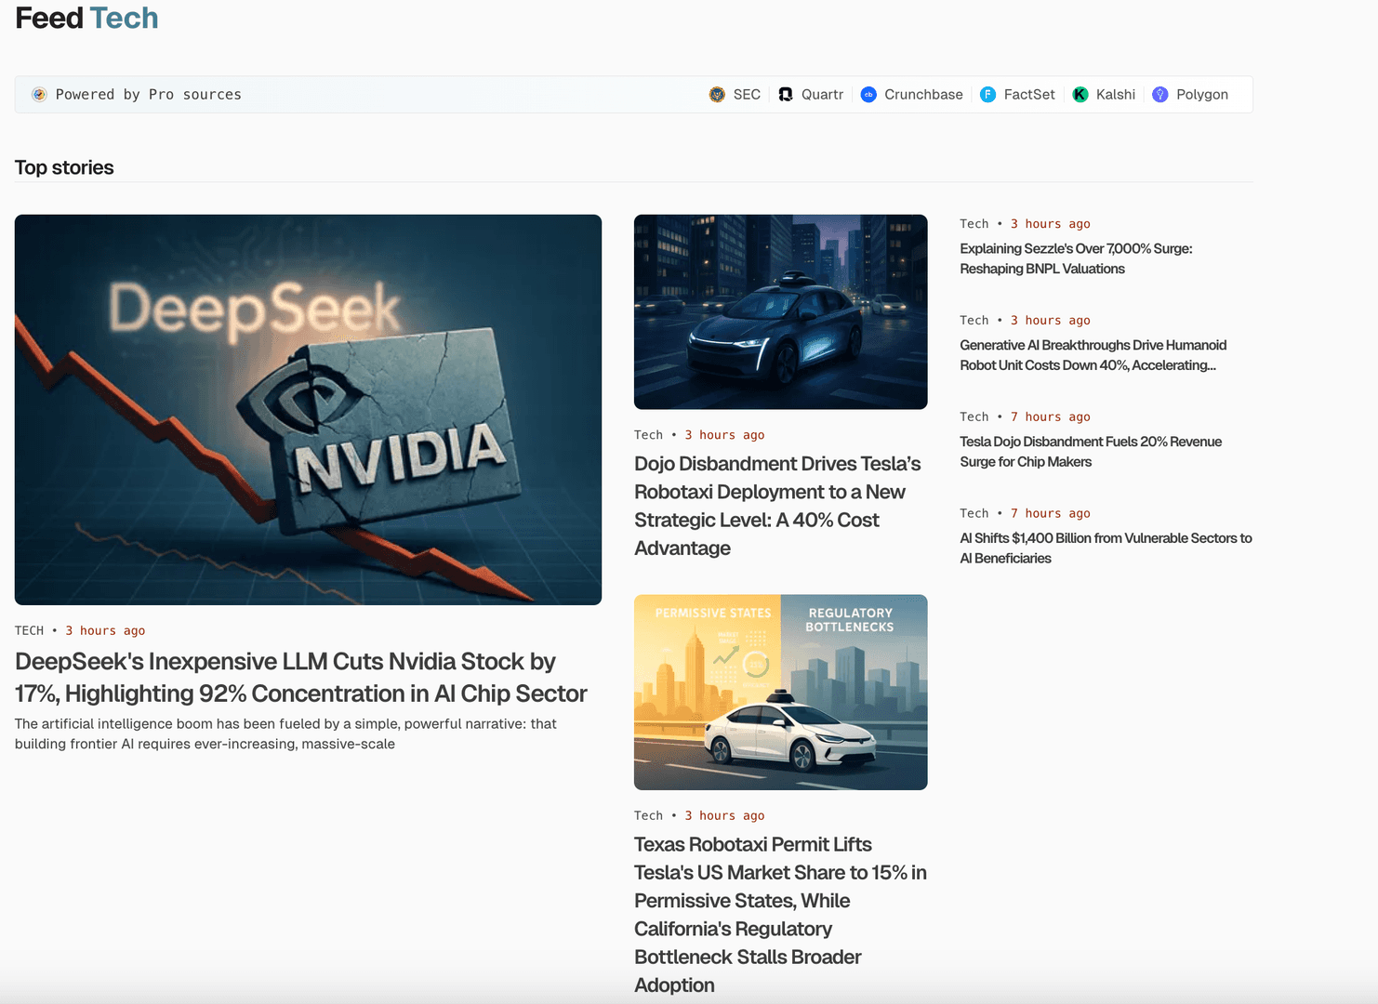
Task: Open Explaining Sezzle's Over 7,000% Surge story
Action: click(x=1076, y=258)
